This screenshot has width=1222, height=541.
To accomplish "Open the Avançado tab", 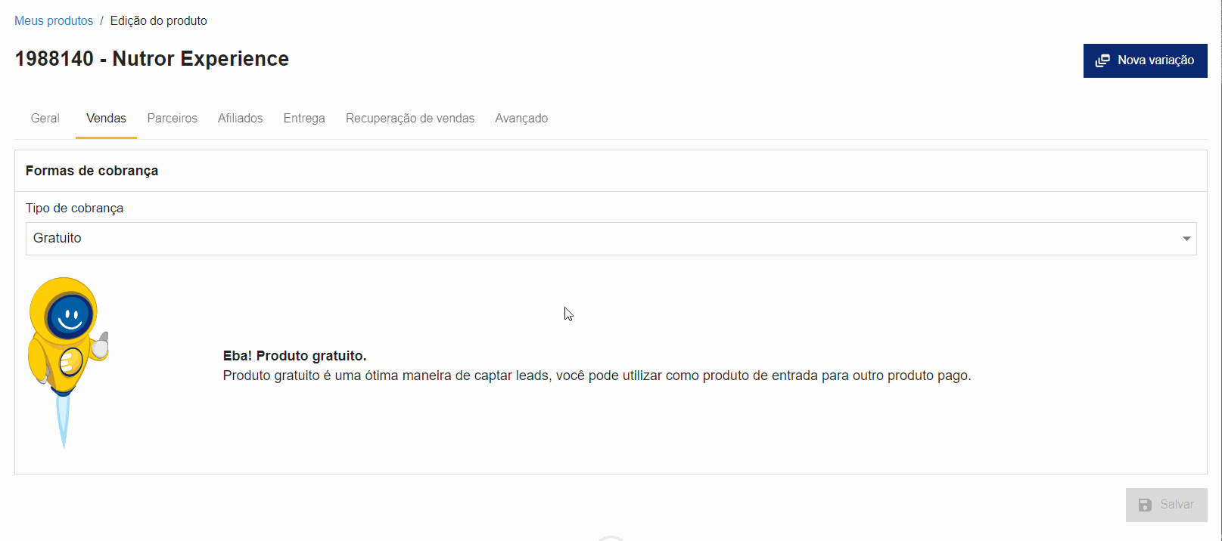I will coord(521,119).
